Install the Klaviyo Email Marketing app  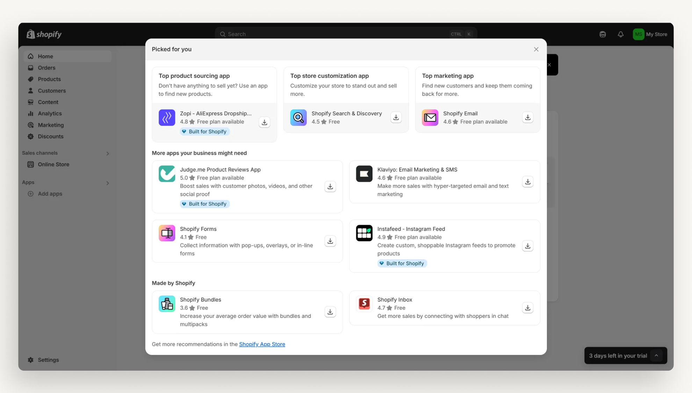(x=527, y=181)
